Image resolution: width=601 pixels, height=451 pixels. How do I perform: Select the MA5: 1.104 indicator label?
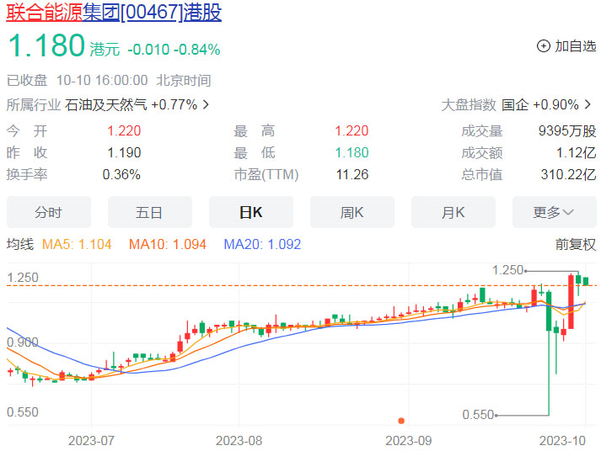tap(77, 244)
